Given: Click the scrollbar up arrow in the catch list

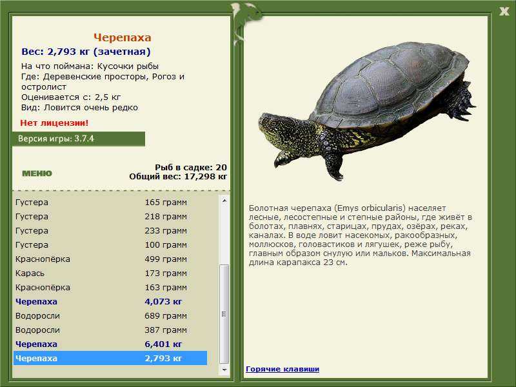Looking at the screenshot, I should [x=224, y=201].
